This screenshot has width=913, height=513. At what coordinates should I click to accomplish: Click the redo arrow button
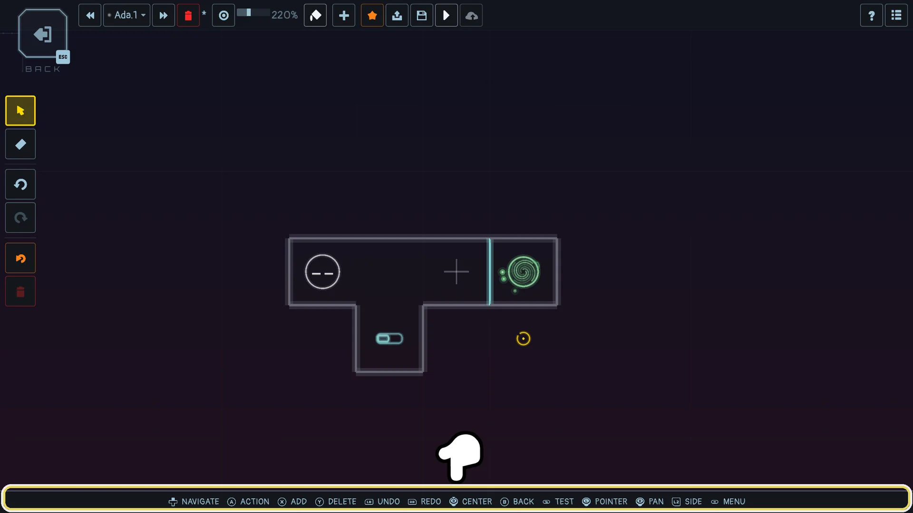[20, 218]
